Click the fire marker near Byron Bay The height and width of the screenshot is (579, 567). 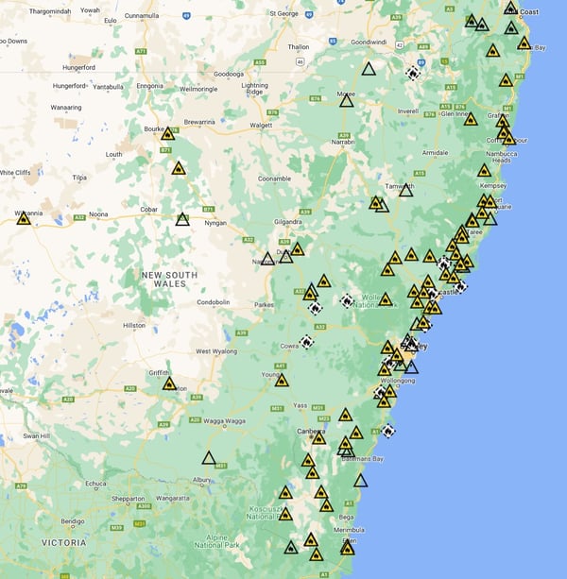point(524,43)
